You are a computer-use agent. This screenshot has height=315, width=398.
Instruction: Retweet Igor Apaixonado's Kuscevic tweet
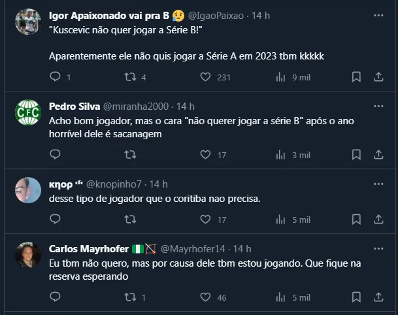click(130, 77)
